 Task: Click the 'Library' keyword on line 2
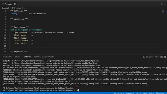(13, 14)
